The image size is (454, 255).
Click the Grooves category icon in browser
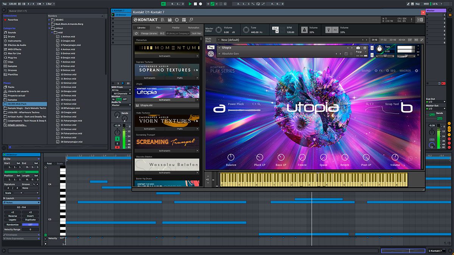(5, 70)
